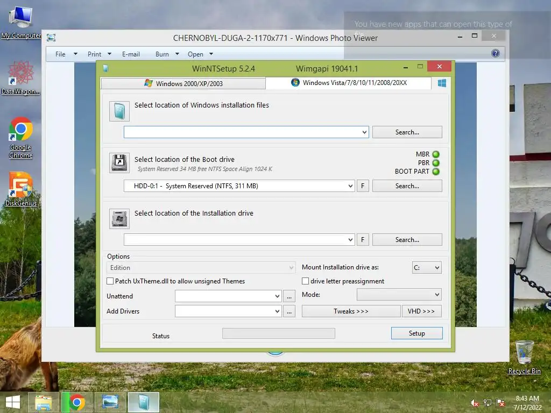Click the Boot drive floppy icon
This screenshot has height=413, width=551.
(119, 162)
